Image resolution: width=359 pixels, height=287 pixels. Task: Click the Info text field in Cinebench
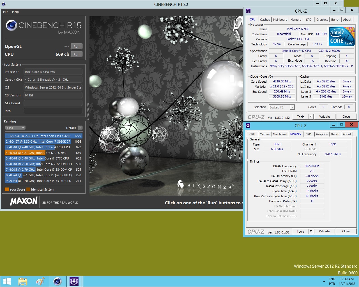pyautogui.click(x=53, y=111)
